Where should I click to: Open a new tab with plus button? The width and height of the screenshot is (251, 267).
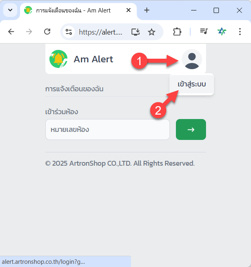pyautogui.click(x=147, y=10)
